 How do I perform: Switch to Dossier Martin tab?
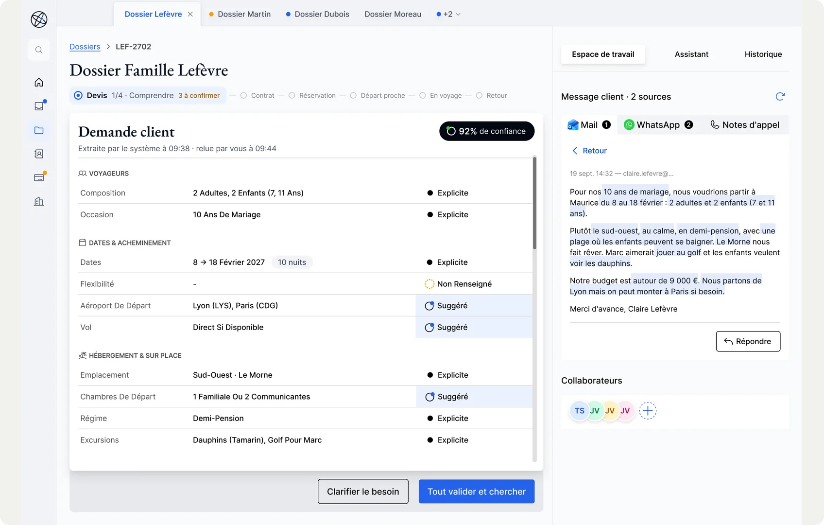click(240, 14)
